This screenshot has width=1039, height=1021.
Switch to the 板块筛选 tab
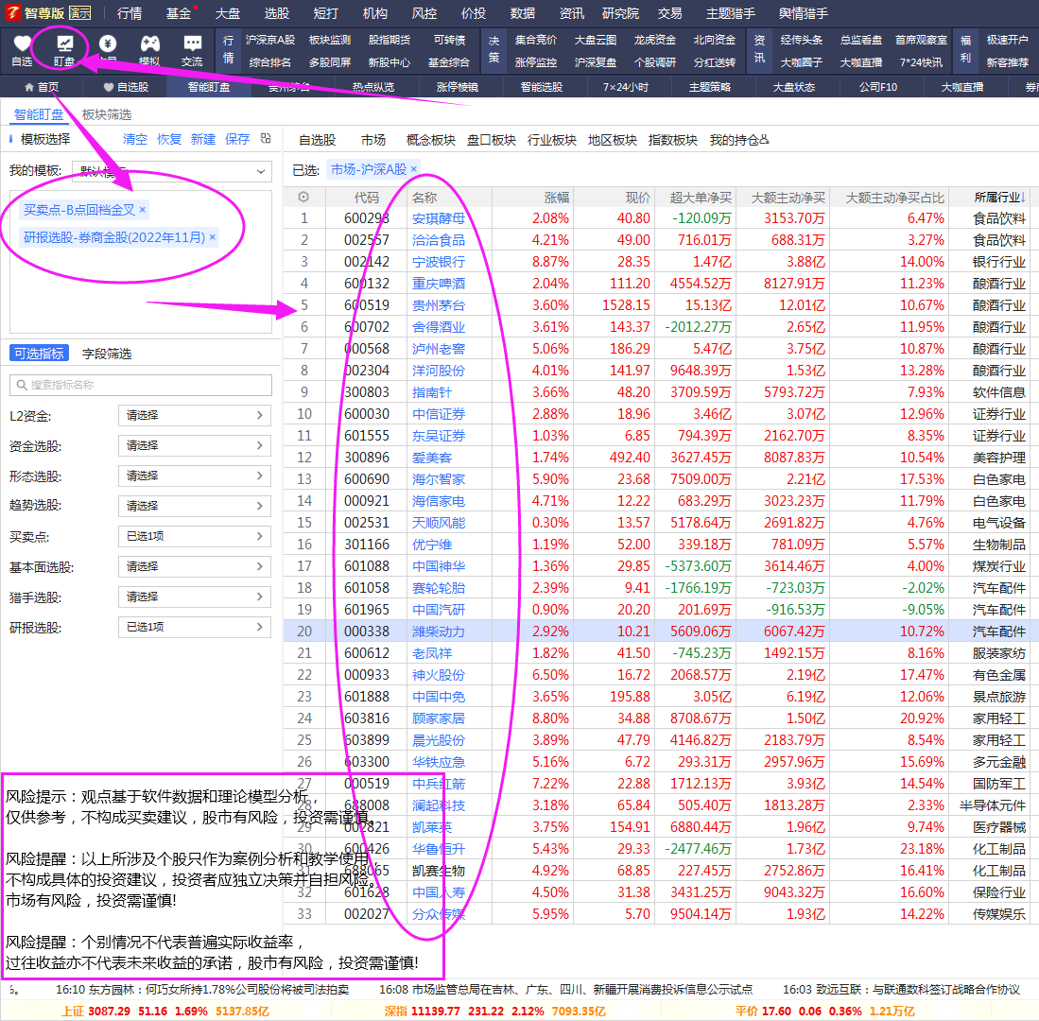(107, 114)
